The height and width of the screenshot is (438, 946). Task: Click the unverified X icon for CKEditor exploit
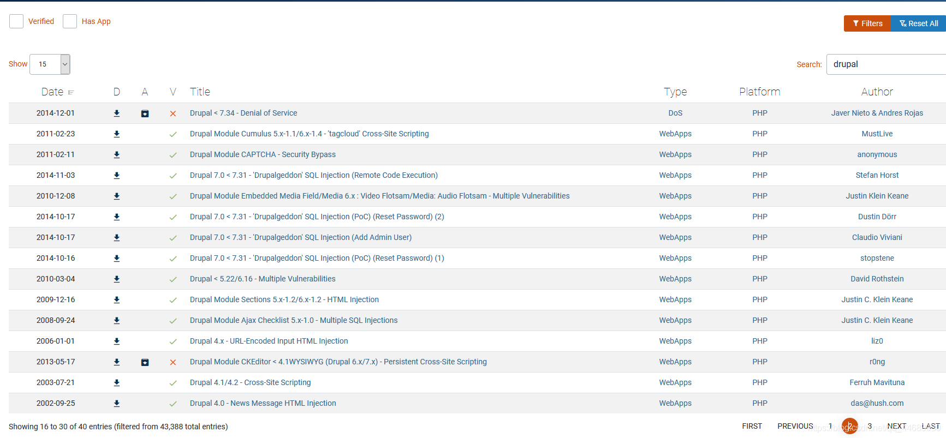click(x=173, y=362)
